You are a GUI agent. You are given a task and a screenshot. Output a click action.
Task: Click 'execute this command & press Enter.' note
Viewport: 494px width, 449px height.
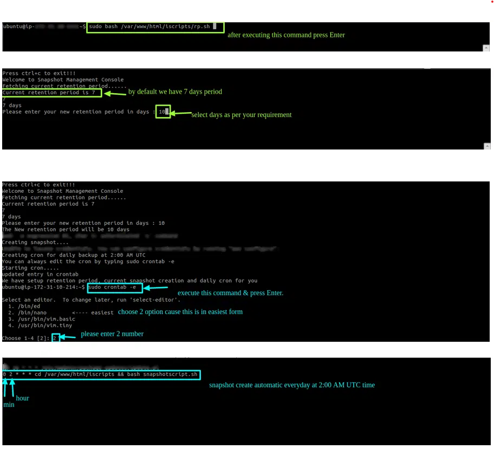[230, 293]
